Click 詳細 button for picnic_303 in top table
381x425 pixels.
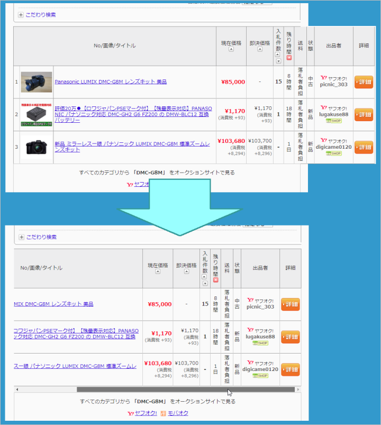364,82
